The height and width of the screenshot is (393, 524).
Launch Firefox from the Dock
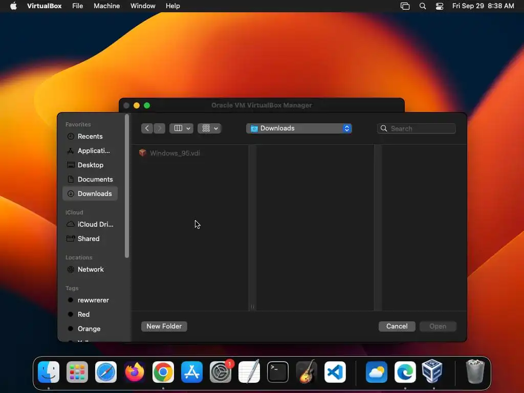(135, 372)
